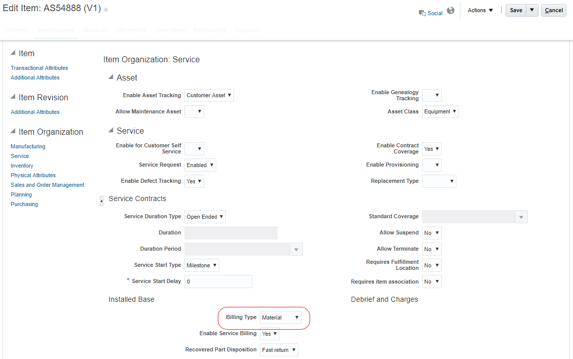The width and height of the screenshot is (573, 359).
Task: Switch to the Specifications tab
Action: coord(56,30)
